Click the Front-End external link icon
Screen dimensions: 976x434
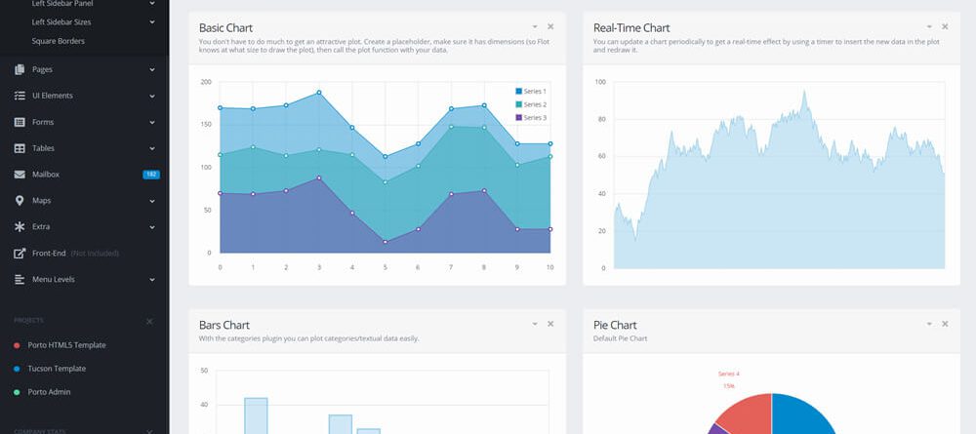(20, 254)
